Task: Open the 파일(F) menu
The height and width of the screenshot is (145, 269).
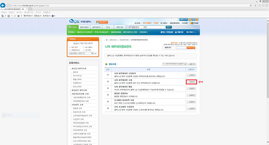Action: point(4,13)
